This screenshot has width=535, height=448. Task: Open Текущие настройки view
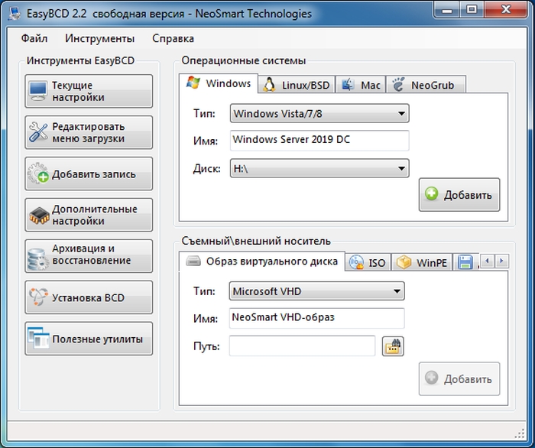[89, 92]
